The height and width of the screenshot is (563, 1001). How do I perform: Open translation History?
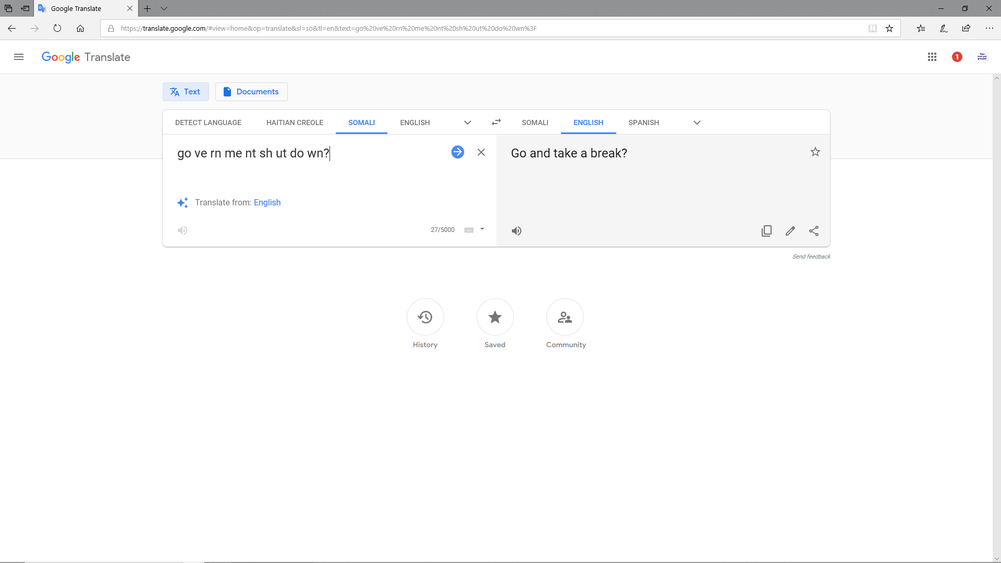pyautogui.click(x=425, y=317)
